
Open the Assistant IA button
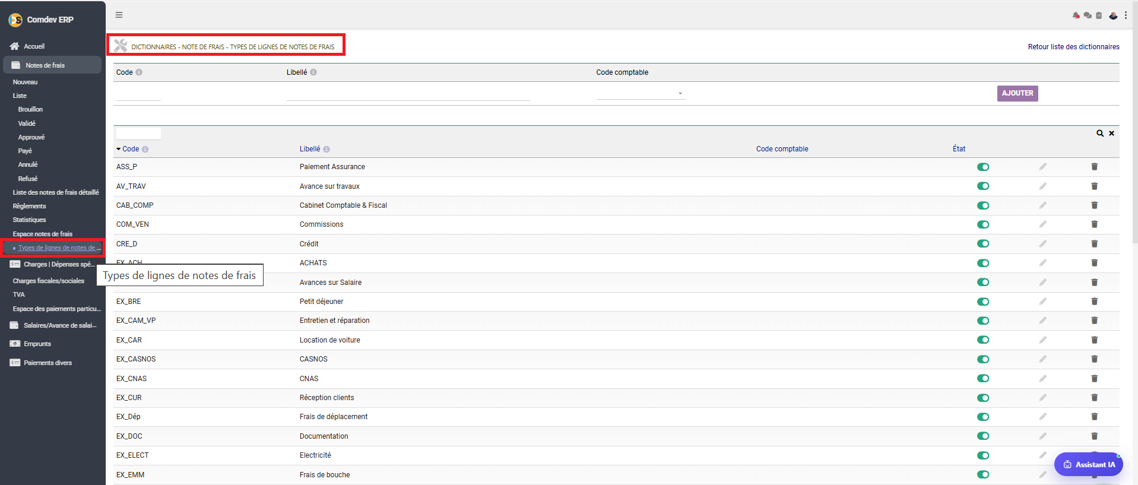click(1089, 464)
